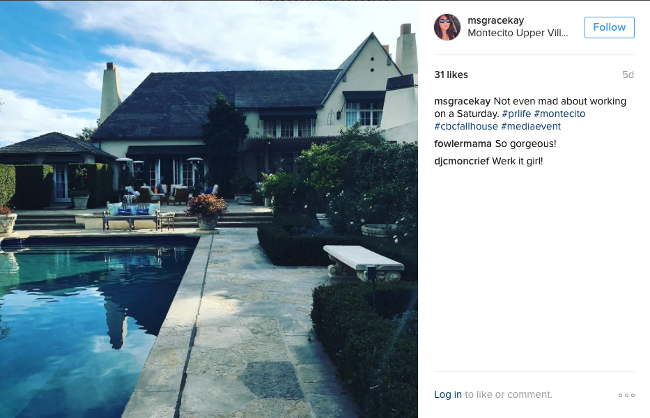Image resolution: width=650 pixels, height=418 pixels.
Task: Visit commenter fowlermama's profile
Action: point(463,144)
